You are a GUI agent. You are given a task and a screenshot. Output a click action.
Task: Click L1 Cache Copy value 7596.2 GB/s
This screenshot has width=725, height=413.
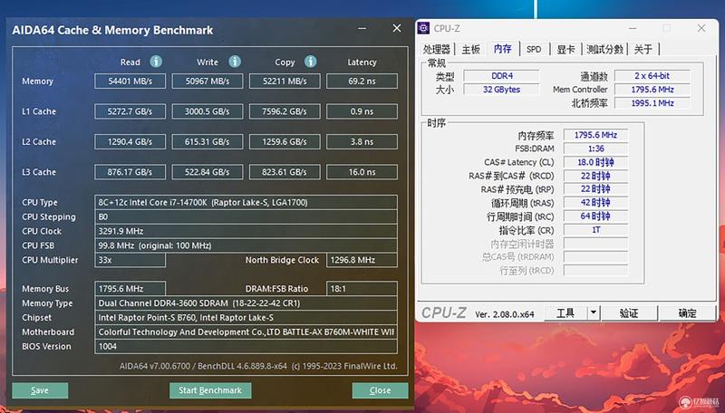click(285, 111)
